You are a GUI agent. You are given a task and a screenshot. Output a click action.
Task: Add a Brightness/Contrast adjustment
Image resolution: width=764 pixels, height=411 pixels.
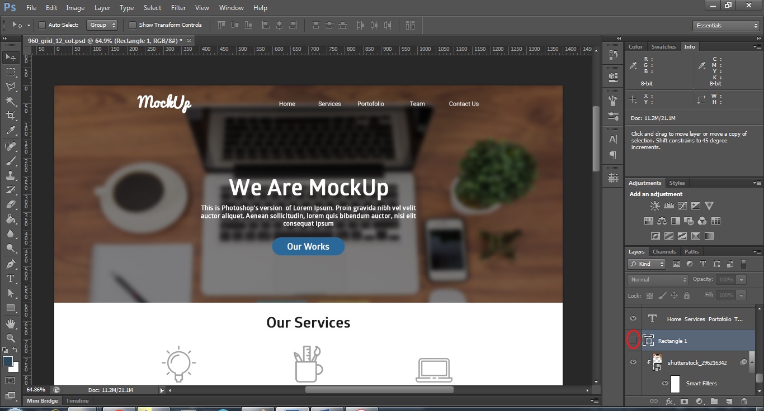tap(655, 206)
